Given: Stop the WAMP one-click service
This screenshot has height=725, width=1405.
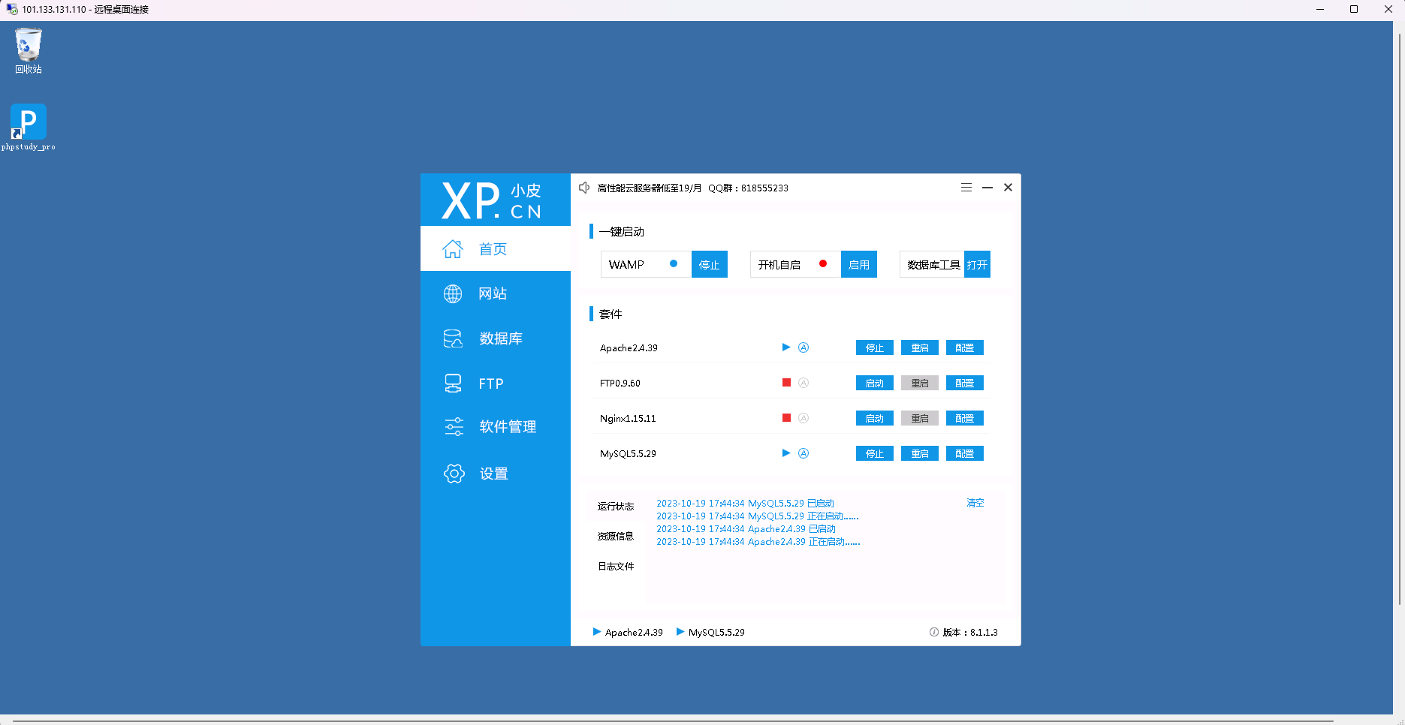Looking at the screenshot, I should tap(710, 264).
